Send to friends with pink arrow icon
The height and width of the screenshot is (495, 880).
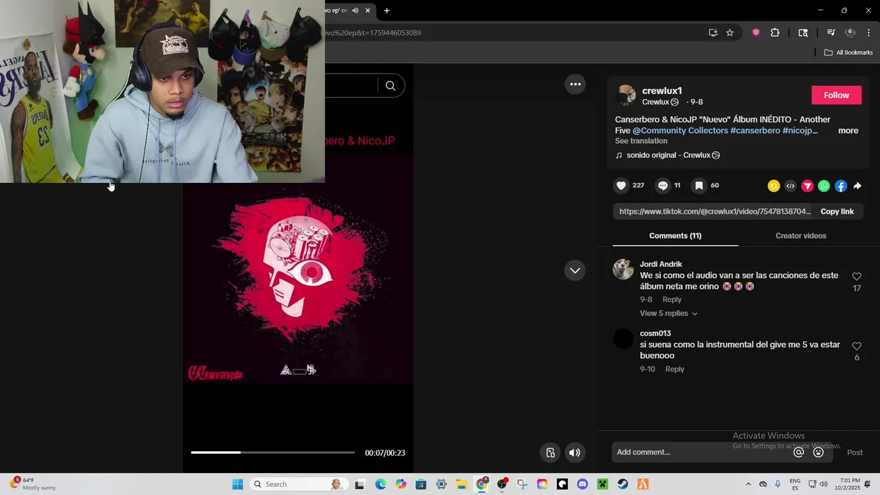pos(807,186)
